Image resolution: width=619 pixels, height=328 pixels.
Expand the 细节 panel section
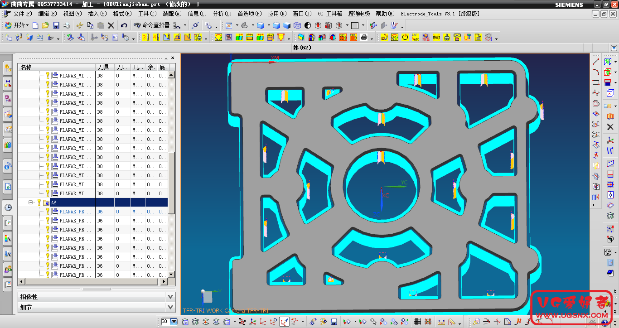pyautogui.click(x=170, y=307)
